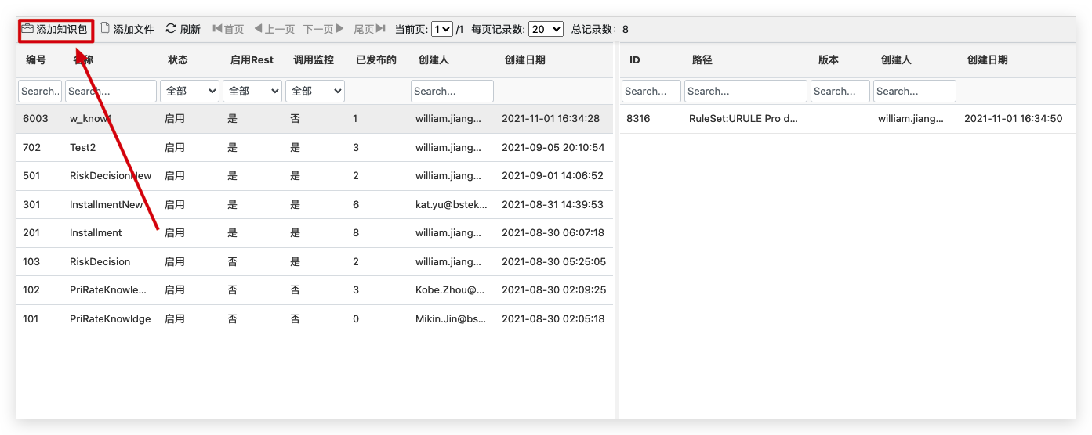Sort by 创建日期 column in knowledge package table
Viewport: 1092px width, 435px height.
(x=524, y=60)
